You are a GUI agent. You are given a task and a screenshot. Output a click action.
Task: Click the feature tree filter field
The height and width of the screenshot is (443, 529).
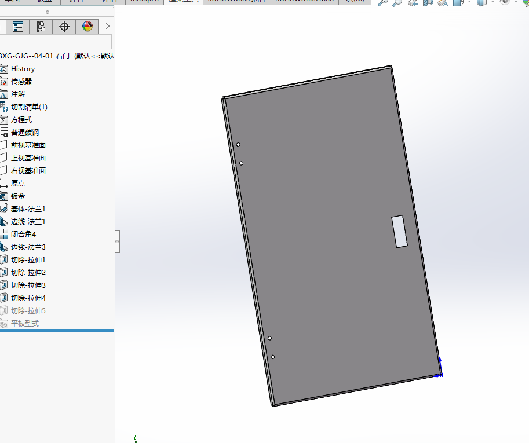point(56,42)
